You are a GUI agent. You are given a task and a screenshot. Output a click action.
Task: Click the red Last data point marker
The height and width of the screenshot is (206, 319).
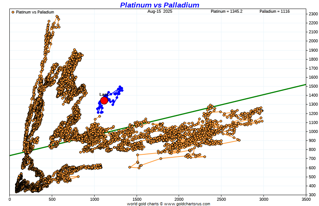pos(104,100)
